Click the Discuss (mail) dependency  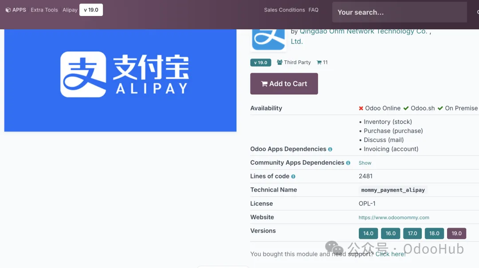(x=384, y=140)
